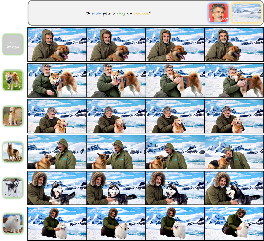
Task: Open the first German shepherd result image
Action: point(57,152)
